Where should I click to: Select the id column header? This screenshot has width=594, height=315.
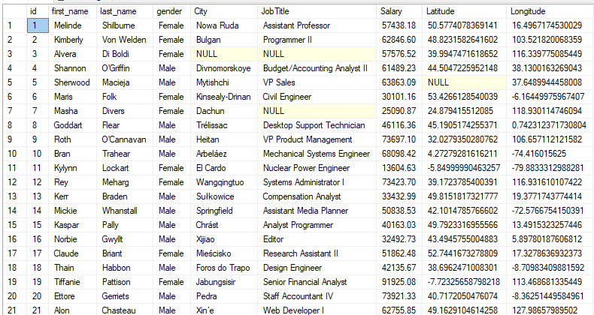pyautogui.click(x=38, y=11)
